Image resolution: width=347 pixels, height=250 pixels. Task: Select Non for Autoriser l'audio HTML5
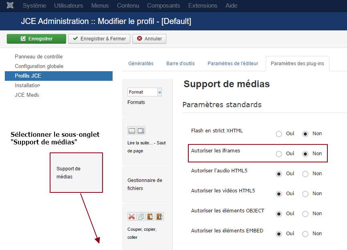[x=305, y=174]
